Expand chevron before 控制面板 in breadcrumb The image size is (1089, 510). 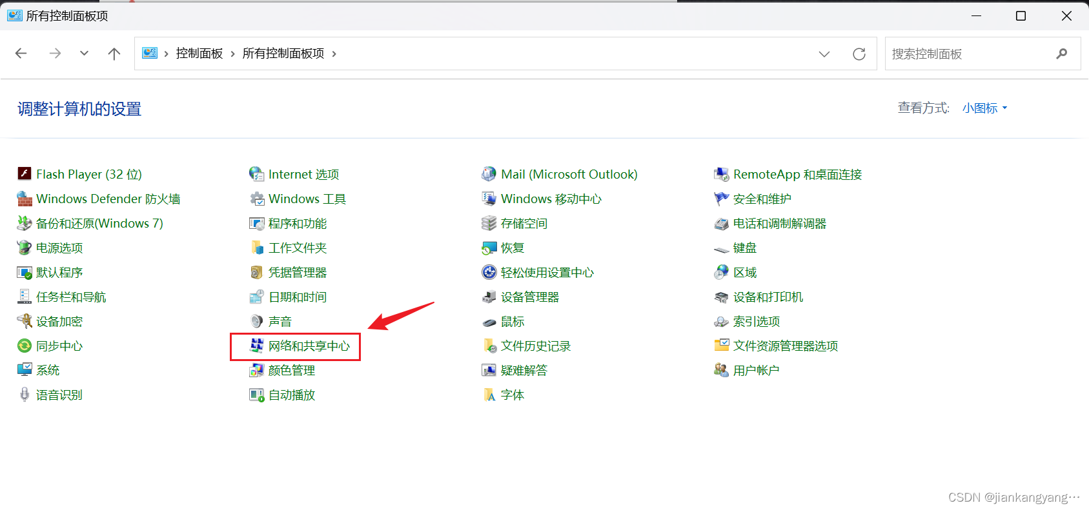[x=166, y=54]
